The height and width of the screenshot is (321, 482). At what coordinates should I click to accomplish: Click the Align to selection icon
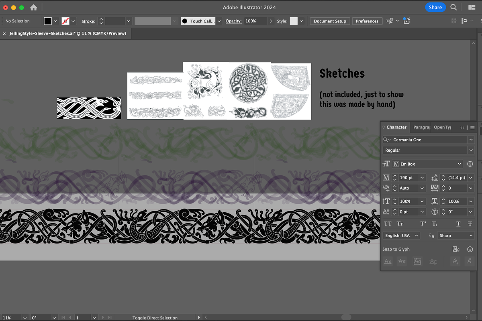click(x=390, y=21)
